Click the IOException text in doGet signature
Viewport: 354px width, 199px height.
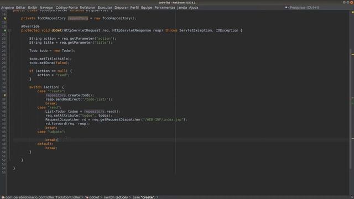tap(227, 30)
